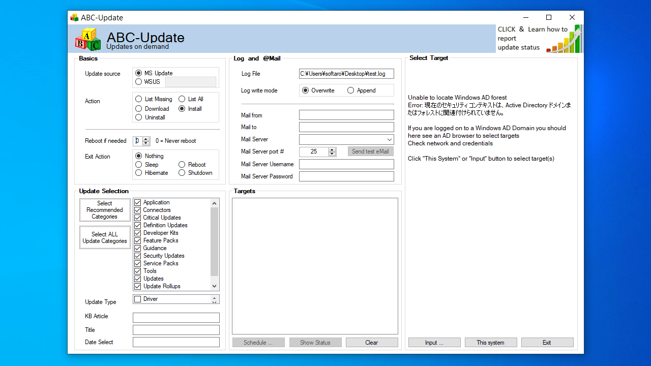Viewport: 651px width, 366px height.
Task: Select This system as target
Action: (491, 343)
